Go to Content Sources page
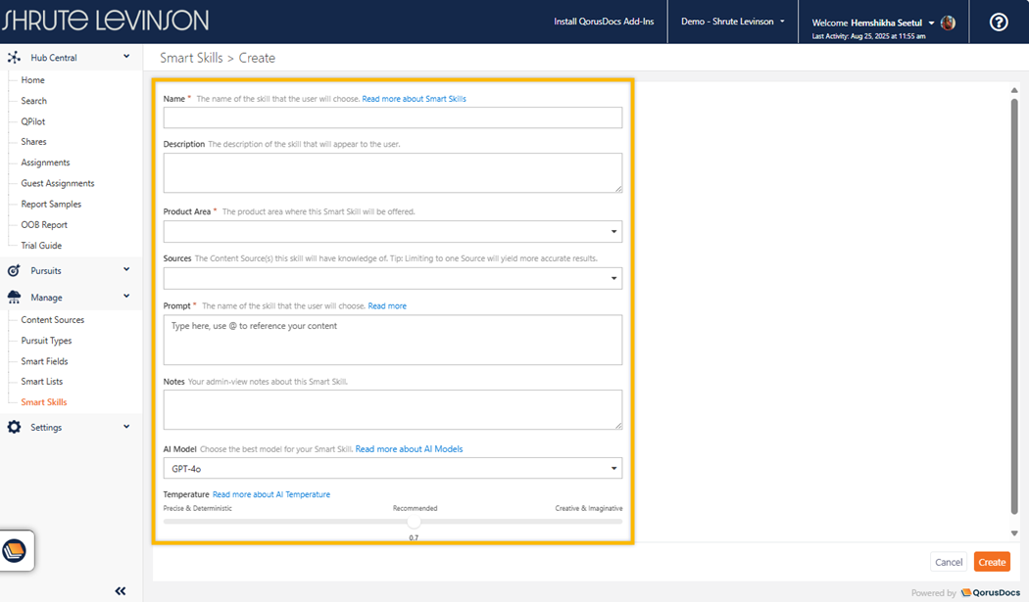Image resolution: width=1029 pixels, height=602 pixels. (52, 320)
